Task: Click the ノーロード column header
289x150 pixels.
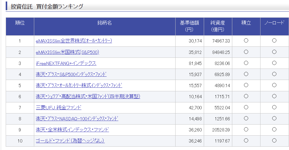Action: (274, 23)
